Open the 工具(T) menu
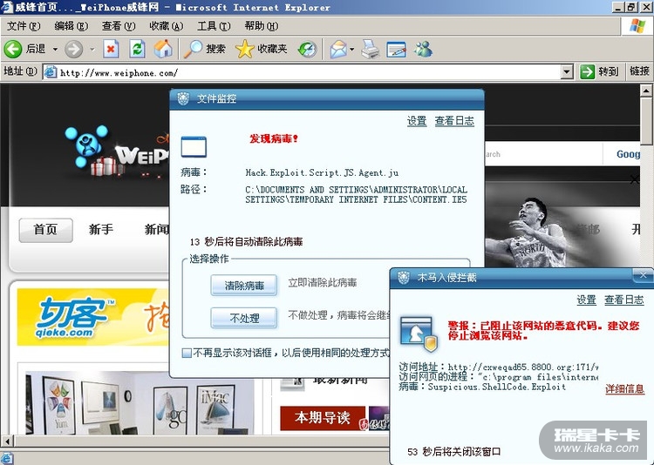This screenshot has width=654, height=465. click(214, 26)
